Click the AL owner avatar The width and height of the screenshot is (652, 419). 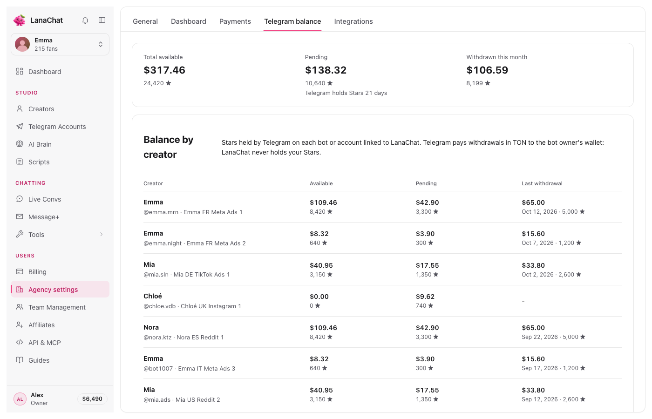[x=20, y=399]
